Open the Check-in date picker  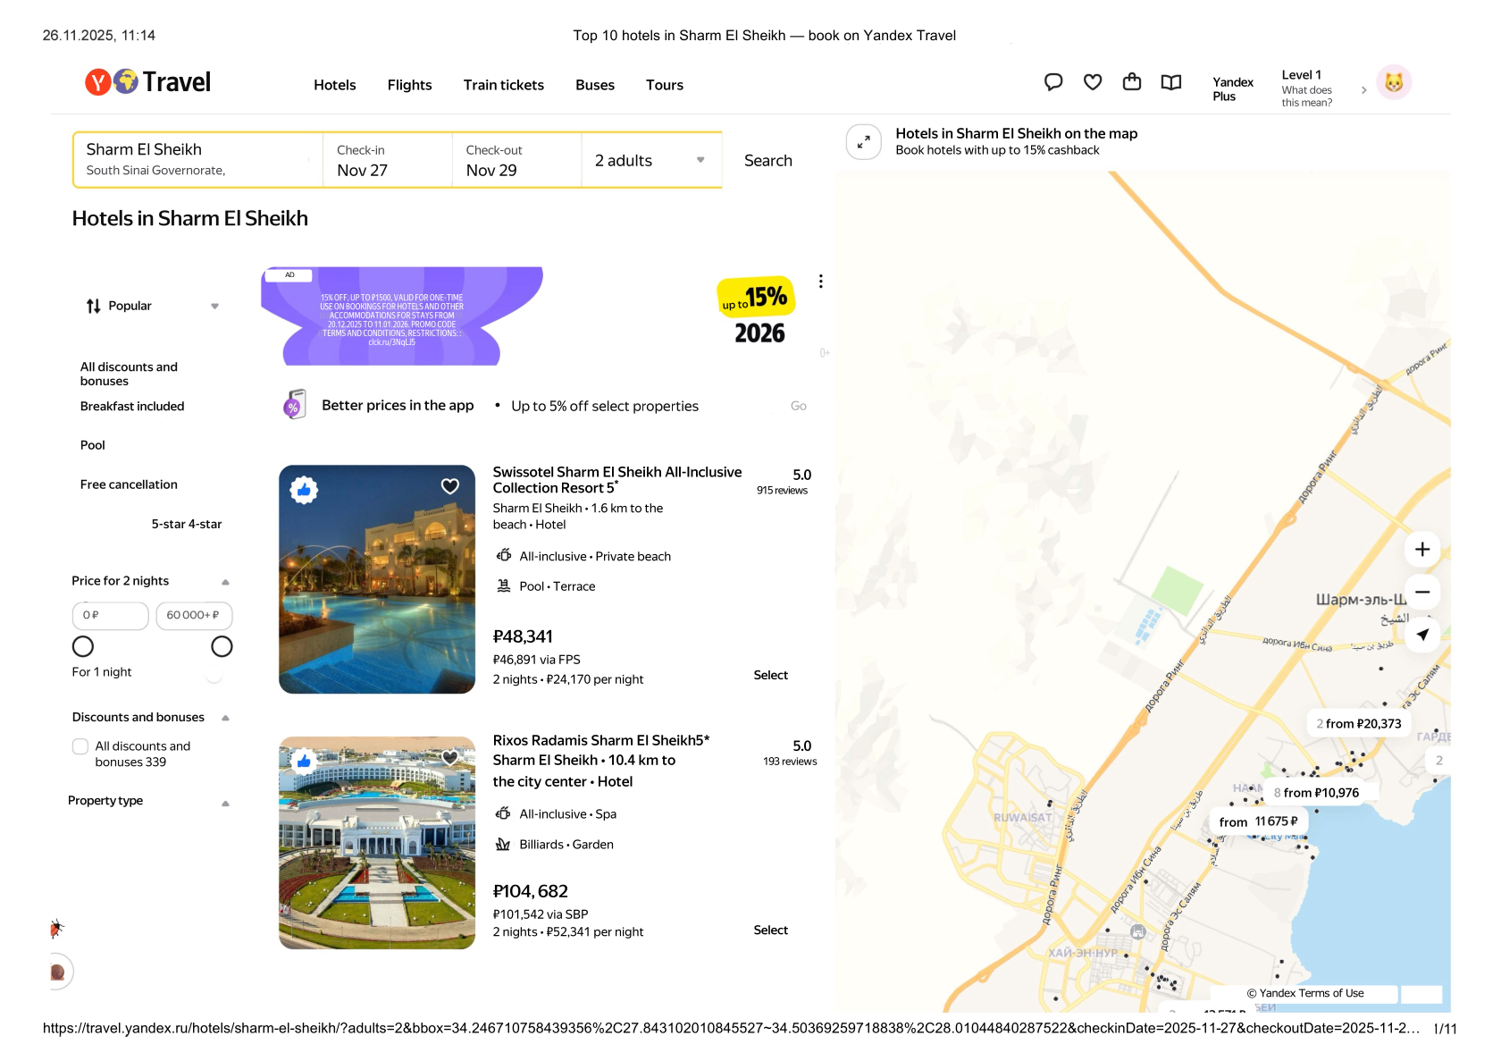[387, 161]
